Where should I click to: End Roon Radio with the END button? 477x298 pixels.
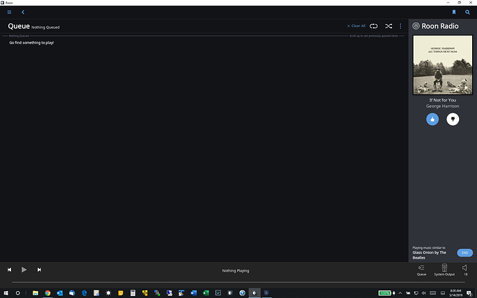pyautogui.click(x=465, y=252)
